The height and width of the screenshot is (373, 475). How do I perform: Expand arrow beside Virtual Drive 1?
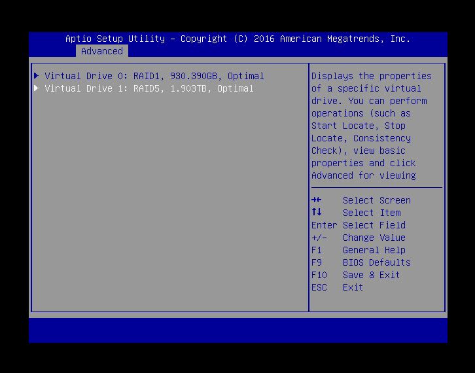(x=37, y=88)
